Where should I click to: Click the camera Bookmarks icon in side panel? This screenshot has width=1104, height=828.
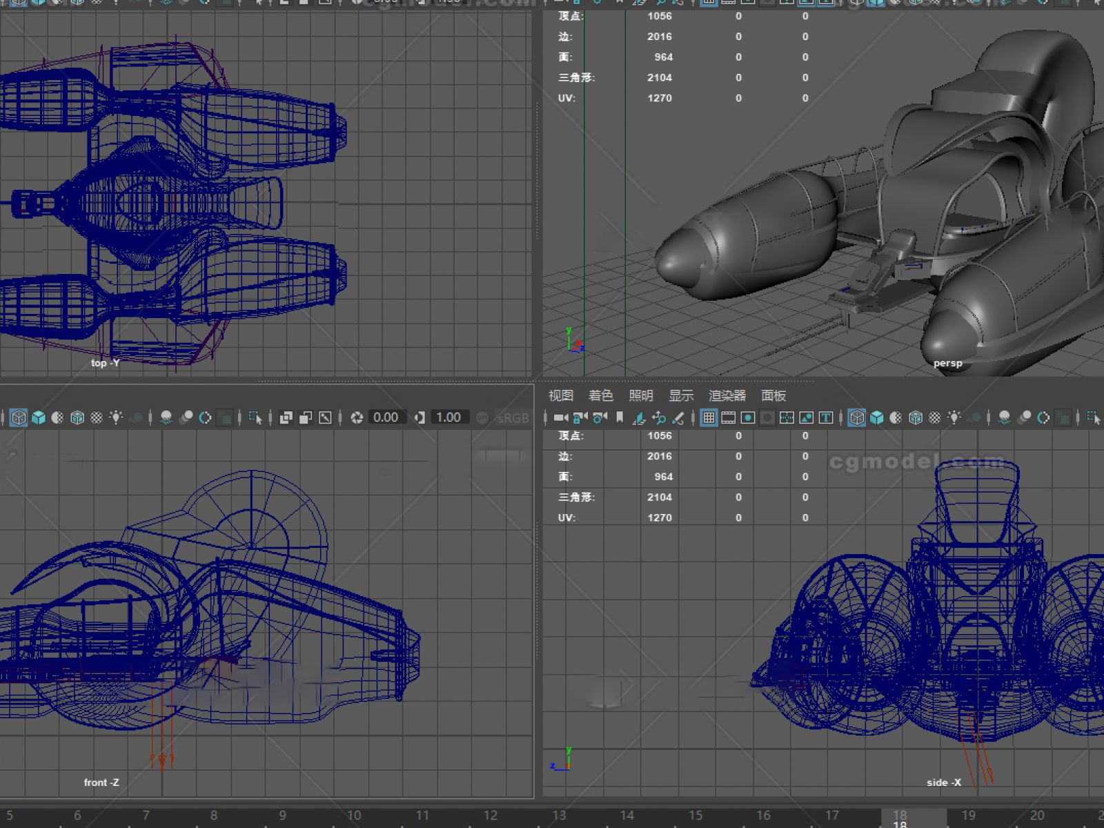click(x=620, y=417)
